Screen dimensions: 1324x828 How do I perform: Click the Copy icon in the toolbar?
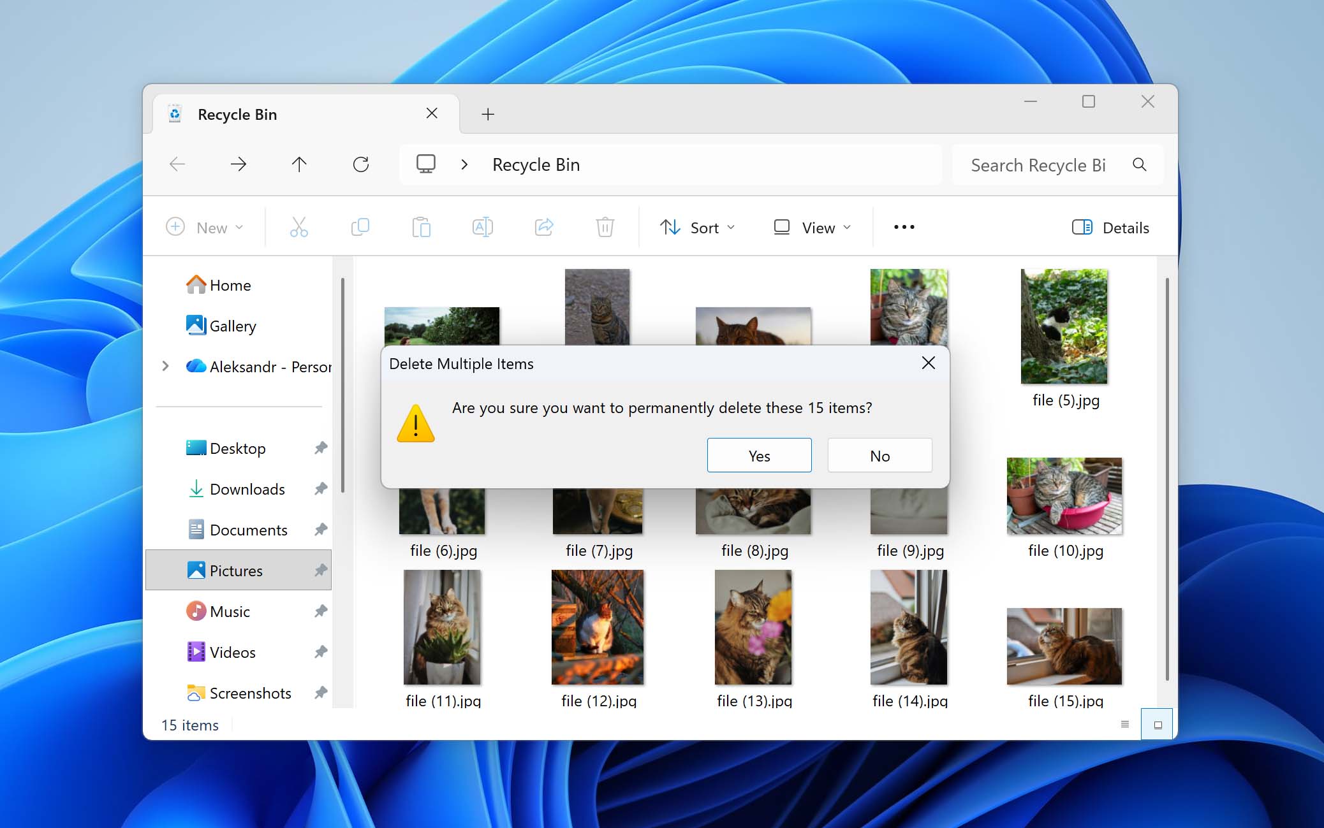pyautogui.click(x=360, y=227)
